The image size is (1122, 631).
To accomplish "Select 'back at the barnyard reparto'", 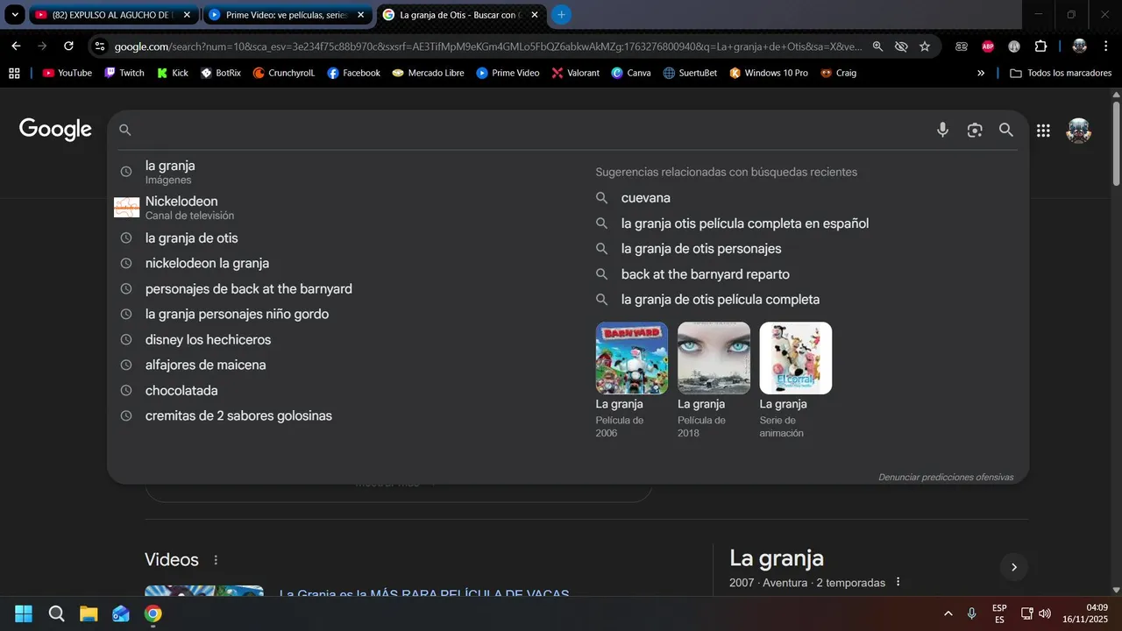I will (705, 274).
